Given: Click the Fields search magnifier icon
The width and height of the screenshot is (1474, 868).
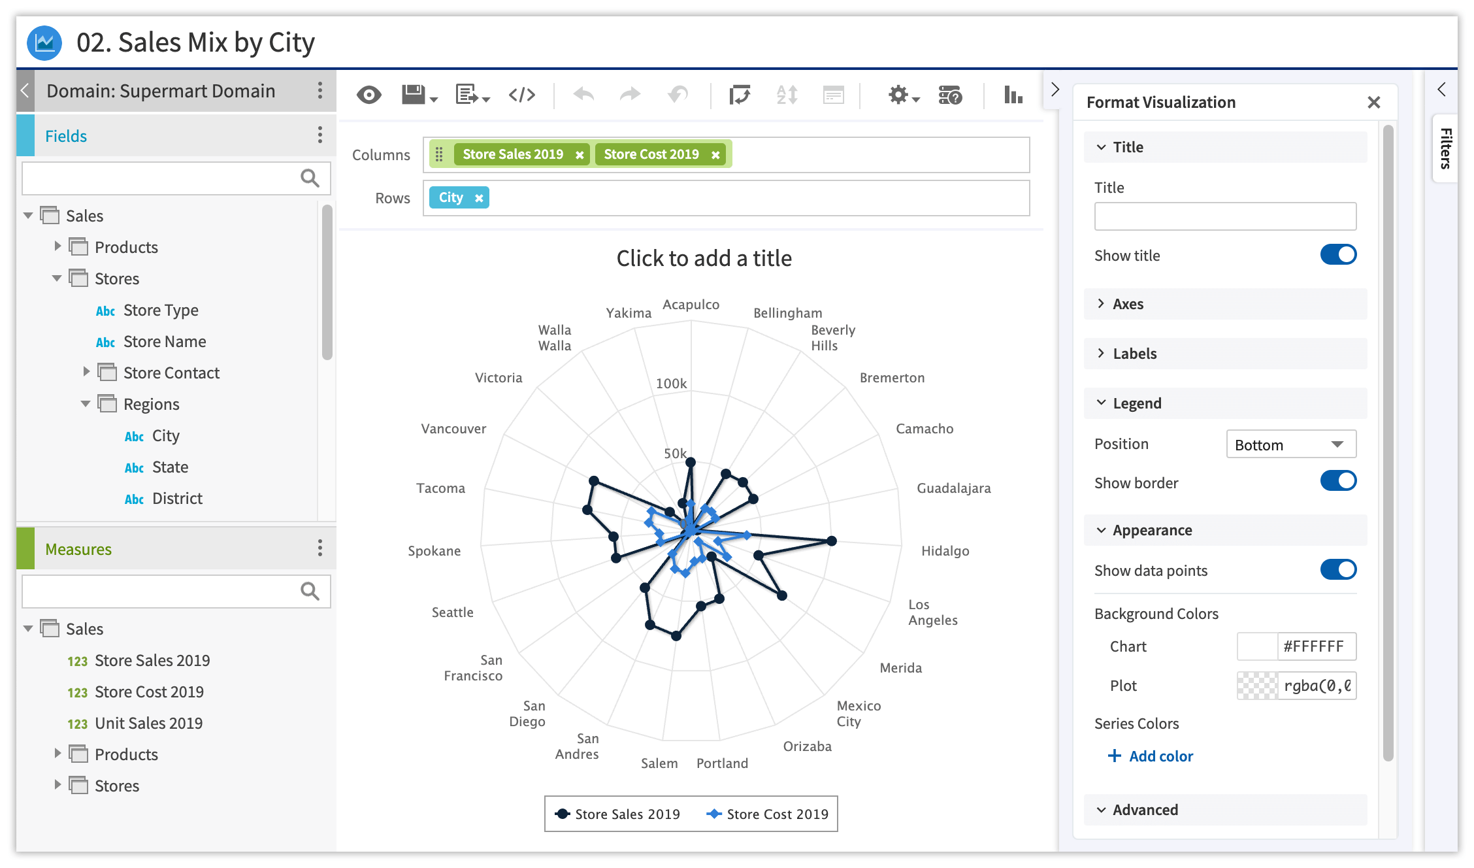Looking at the screenshot, I should [310, 178].
